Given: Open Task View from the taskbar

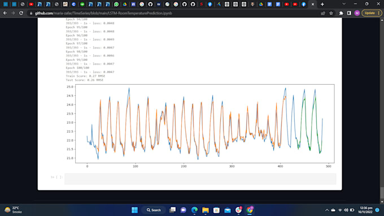Looking at the screenshot, I should (172, 210).
